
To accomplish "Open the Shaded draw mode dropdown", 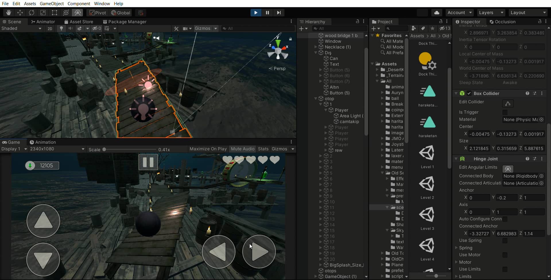I will [x=22, y=28].
